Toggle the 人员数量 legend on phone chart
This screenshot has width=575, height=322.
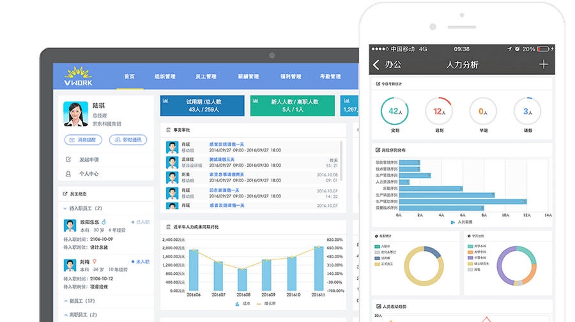click(x=461, y=222)
